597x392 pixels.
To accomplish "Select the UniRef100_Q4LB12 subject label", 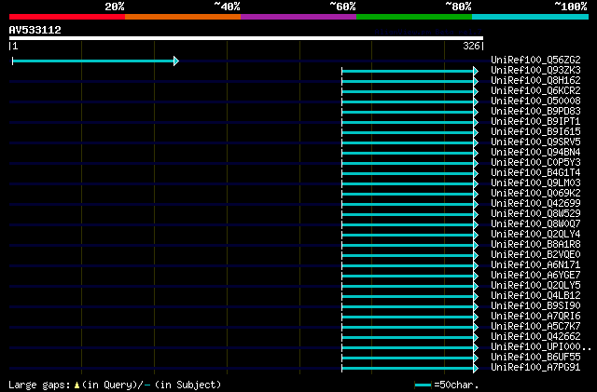I will point(535,296).
